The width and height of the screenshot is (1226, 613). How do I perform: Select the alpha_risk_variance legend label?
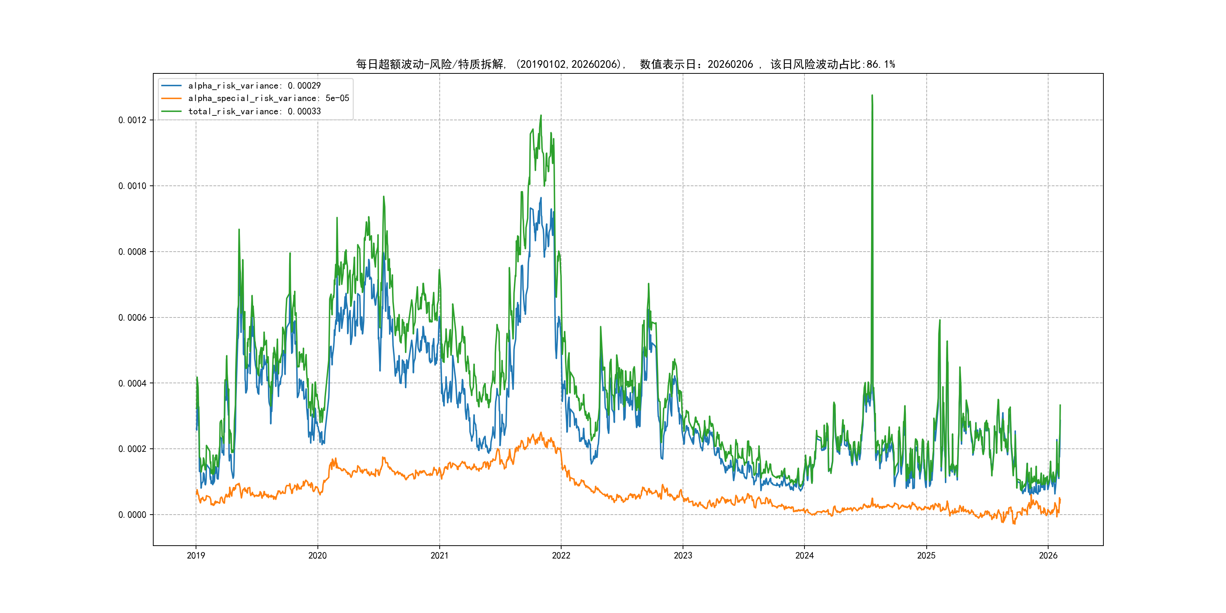[x=254, y=86]
